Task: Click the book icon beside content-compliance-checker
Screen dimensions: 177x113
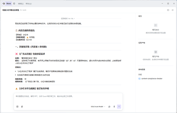Action: click(139, 79)
